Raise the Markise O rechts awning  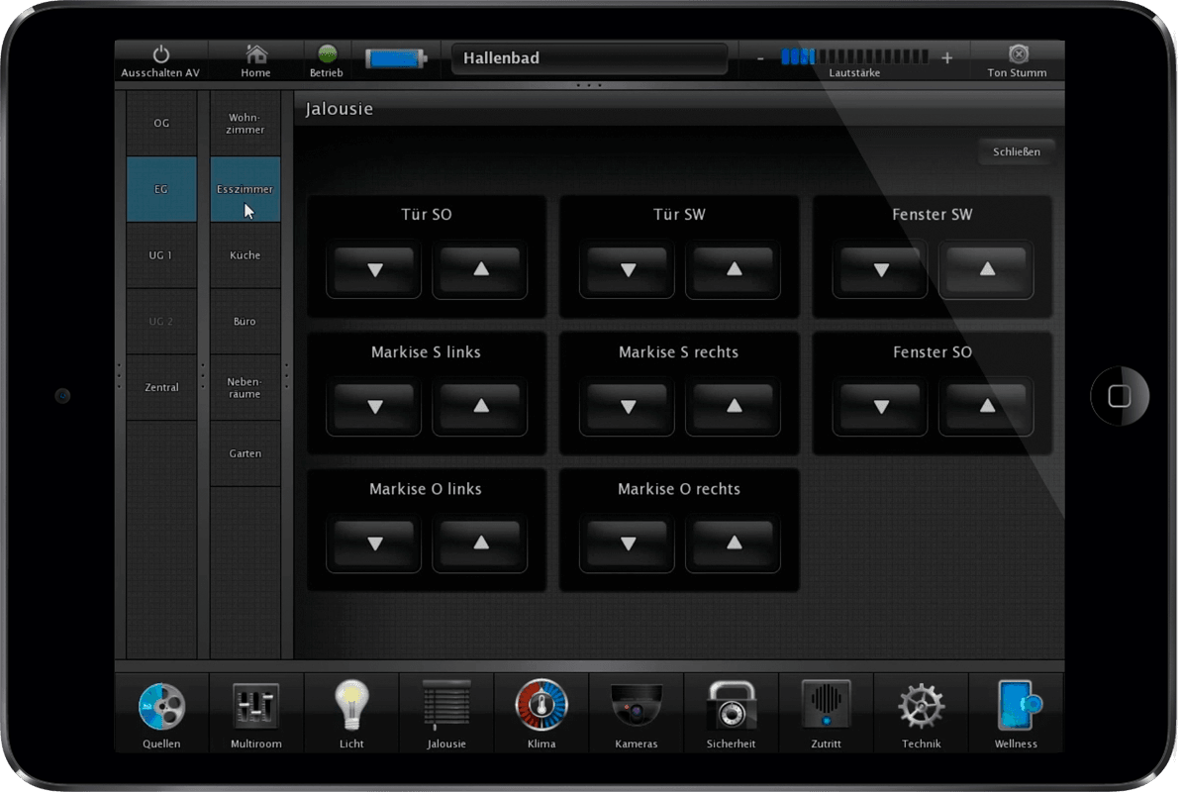[734, 543]
